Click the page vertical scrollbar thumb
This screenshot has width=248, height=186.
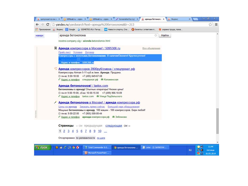[218, 121]
